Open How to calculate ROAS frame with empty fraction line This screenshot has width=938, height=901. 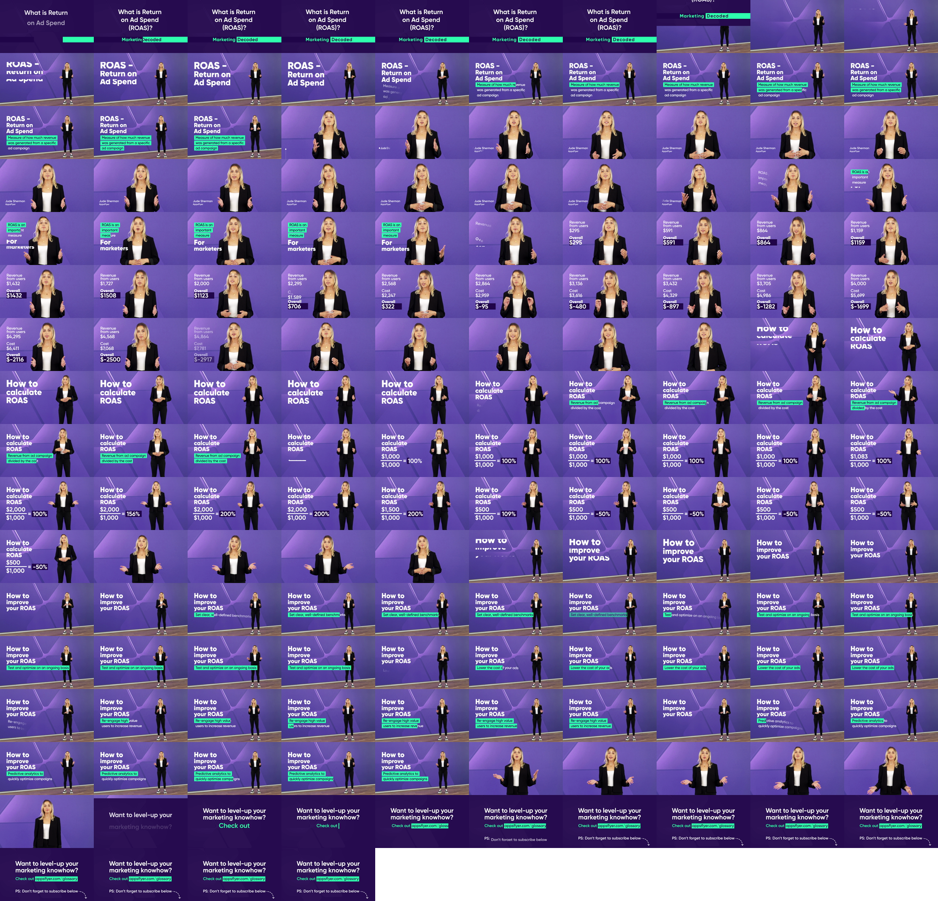coord(328,450)
